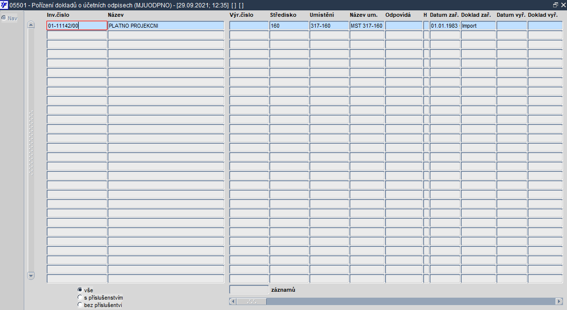The image size is (567, 310).
Task: Click the 'záznamů' label
Action: [283, 290]
